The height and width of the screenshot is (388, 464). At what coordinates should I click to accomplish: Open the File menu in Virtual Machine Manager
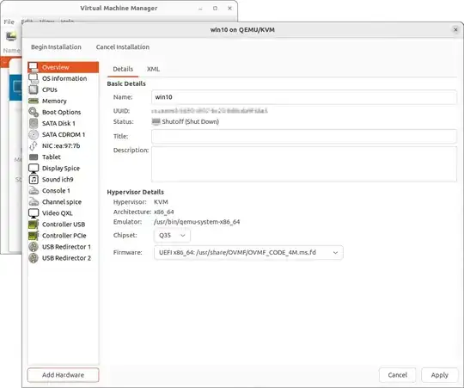pyautogui.click(x=9, y=22)
